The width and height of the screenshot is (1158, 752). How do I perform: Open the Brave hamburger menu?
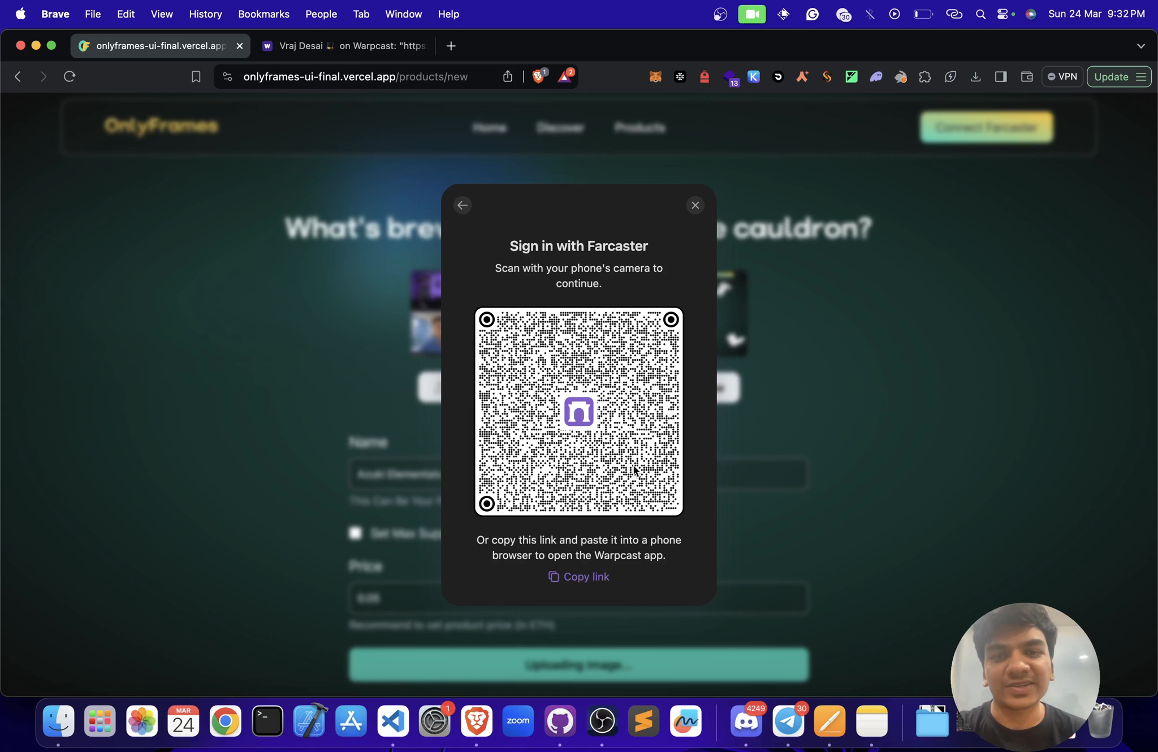[x=1142, y=77]
